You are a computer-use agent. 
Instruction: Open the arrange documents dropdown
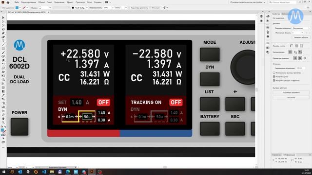108,2
